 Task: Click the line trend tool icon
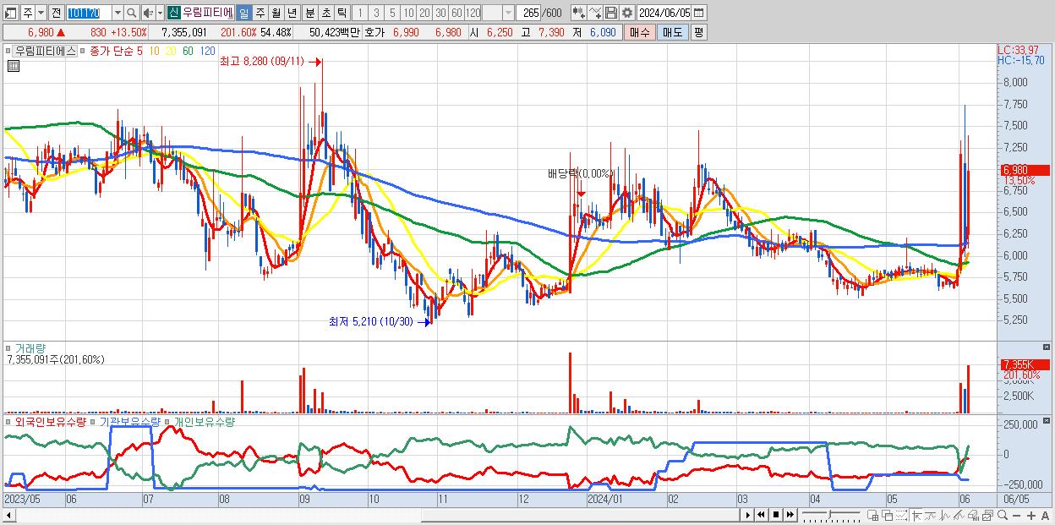click(x=931, y=516)
